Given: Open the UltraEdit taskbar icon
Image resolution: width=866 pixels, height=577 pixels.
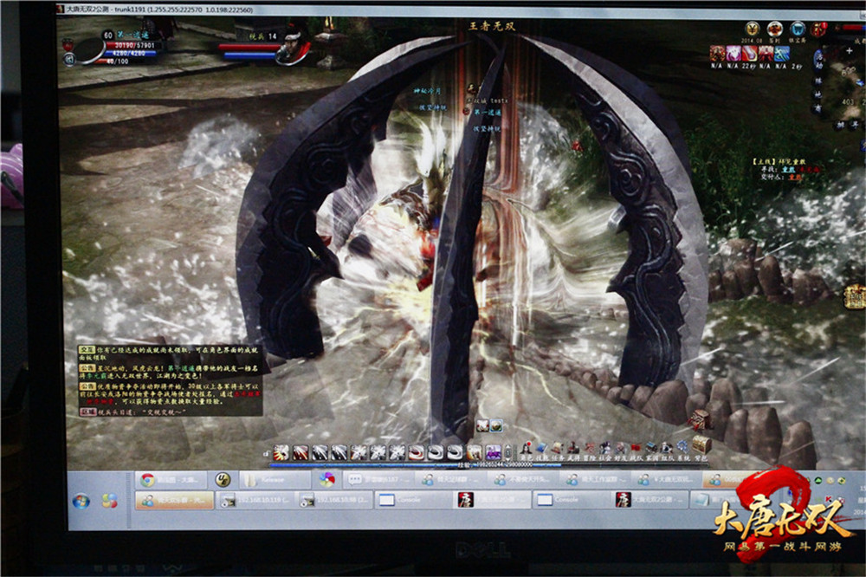Looking at the screenshot, I should pos(222,480).
